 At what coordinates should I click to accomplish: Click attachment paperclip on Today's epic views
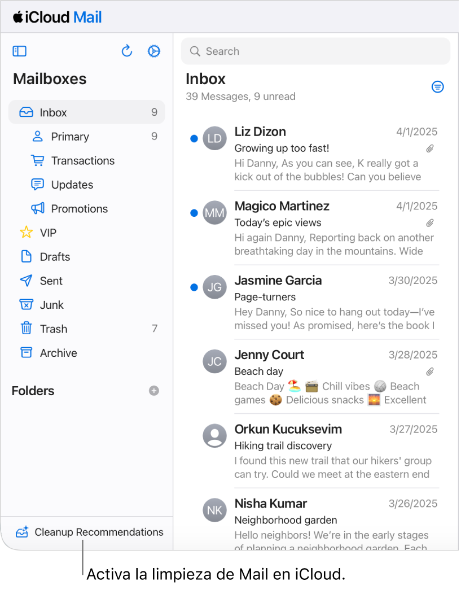click(430, 223)
